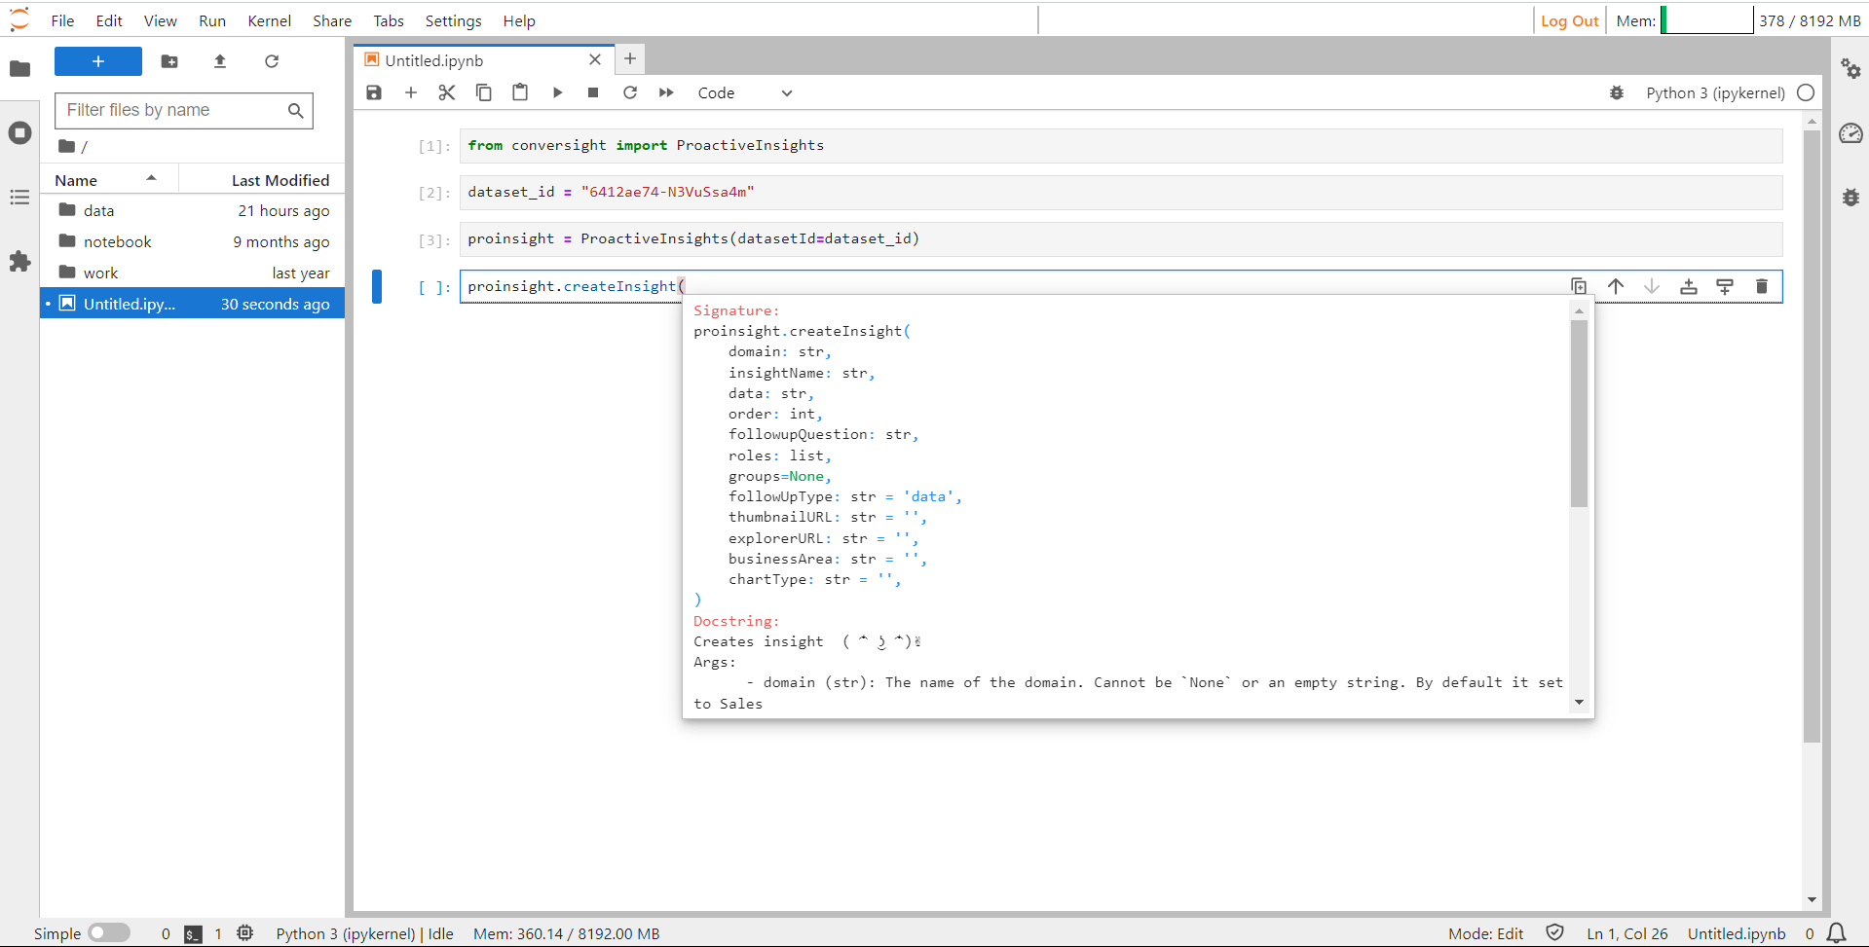Switch to the Untitled.ipynb tab
The width and height of the screenshot is (1869, 947).
click(433, 59)
